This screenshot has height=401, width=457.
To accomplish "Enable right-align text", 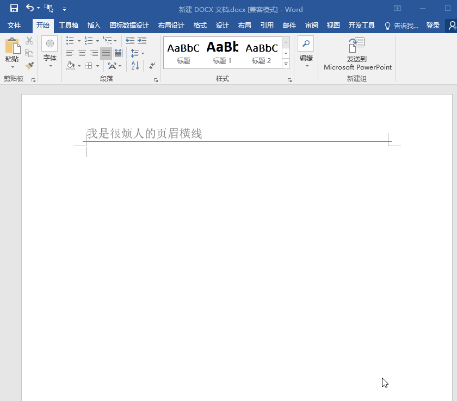I will tap(94, 52).
